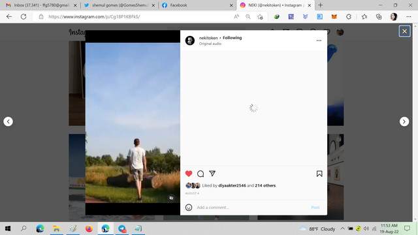Click the Post comment button
Viewport: 418px width, 235px height.
[315, 208]
